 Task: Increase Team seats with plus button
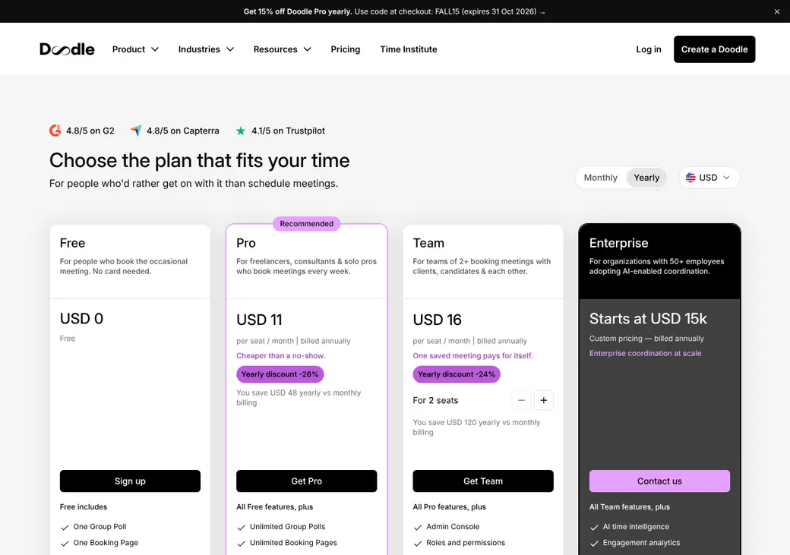pyautogui.click(x=543, y=400)
